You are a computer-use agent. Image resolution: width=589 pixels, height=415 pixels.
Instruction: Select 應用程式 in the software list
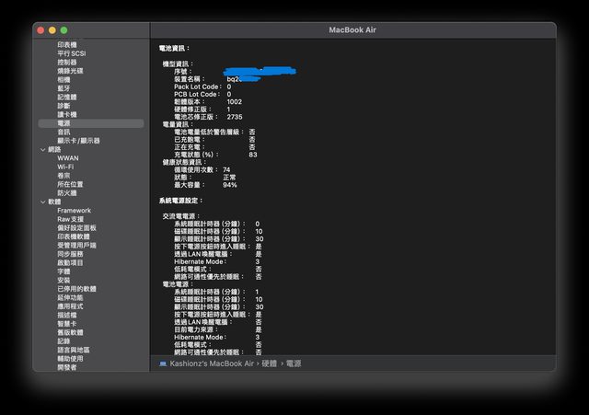tap(70, 306)
